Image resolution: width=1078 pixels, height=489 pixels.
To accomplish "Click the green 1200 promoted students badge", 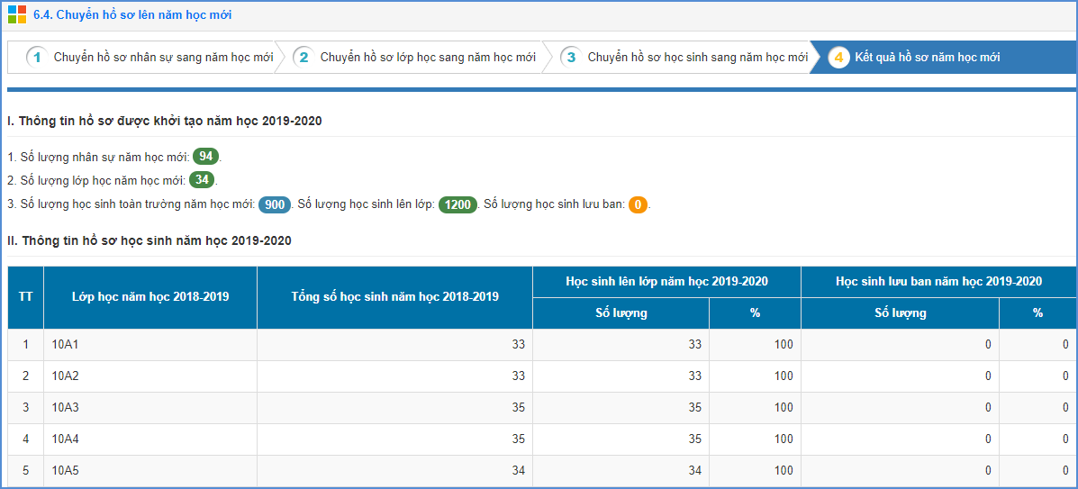I will pos(457,204).
